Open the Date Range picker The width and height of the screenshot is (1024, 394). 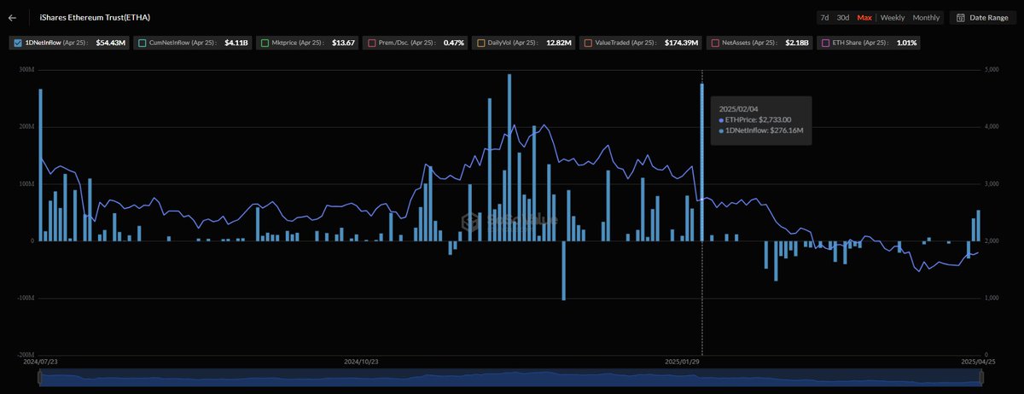click(x=982, y=18)
